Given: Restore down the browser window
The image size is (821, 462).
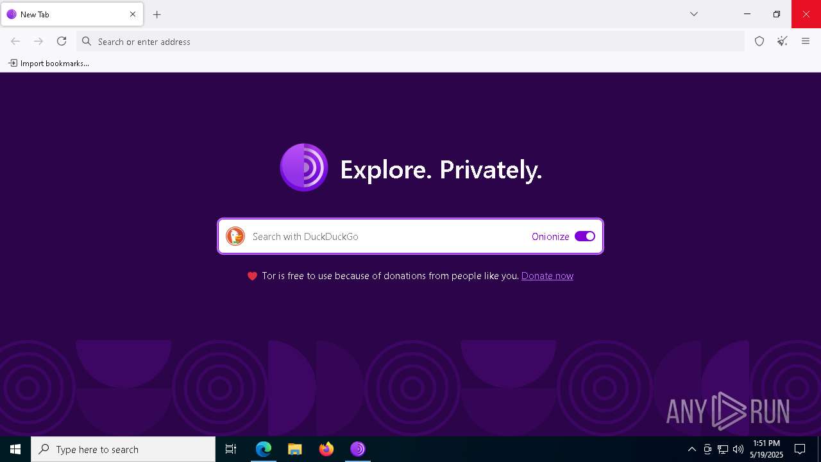Looking at the screenshot, I should pyautogui.click(x=777, y=14).
